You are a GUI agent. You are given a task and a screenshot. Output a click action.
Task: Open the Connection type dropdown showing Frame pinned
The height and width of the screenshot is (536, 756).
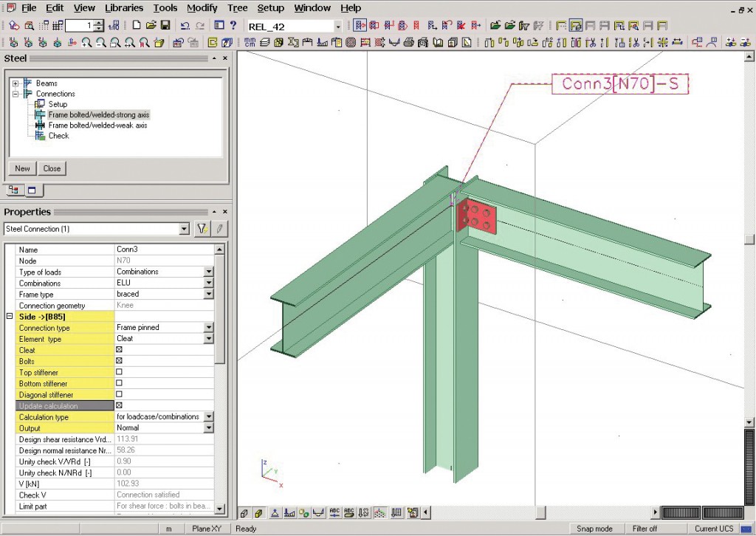pyautogui.click(x=209, y=328)
